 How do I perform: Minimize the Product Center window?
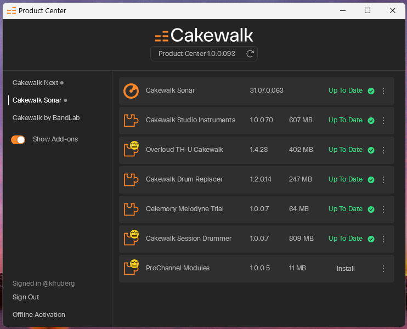point(343,10)
